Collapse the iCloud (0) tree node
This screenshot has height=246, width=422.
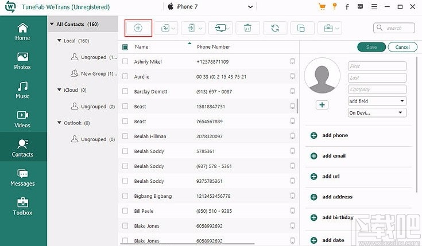pos(59,90)
